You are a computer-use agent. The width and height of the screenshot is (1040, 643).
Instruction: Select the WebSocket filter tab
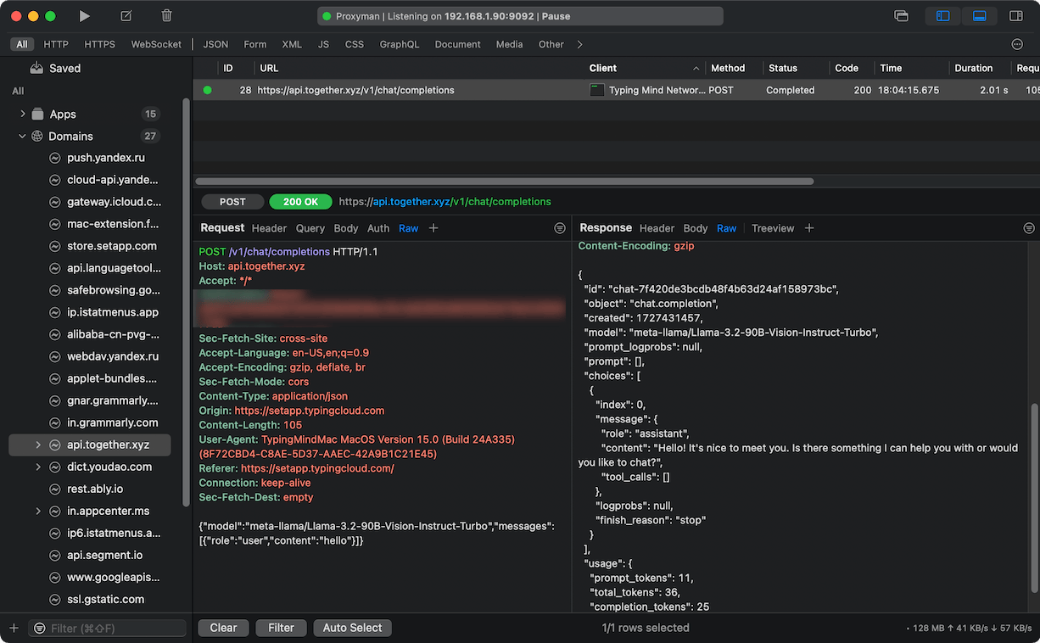[x=156, y=44]
